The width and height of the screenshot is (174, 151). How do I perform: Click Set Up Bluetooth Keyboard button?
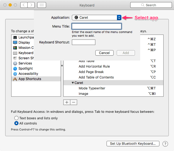133,143
